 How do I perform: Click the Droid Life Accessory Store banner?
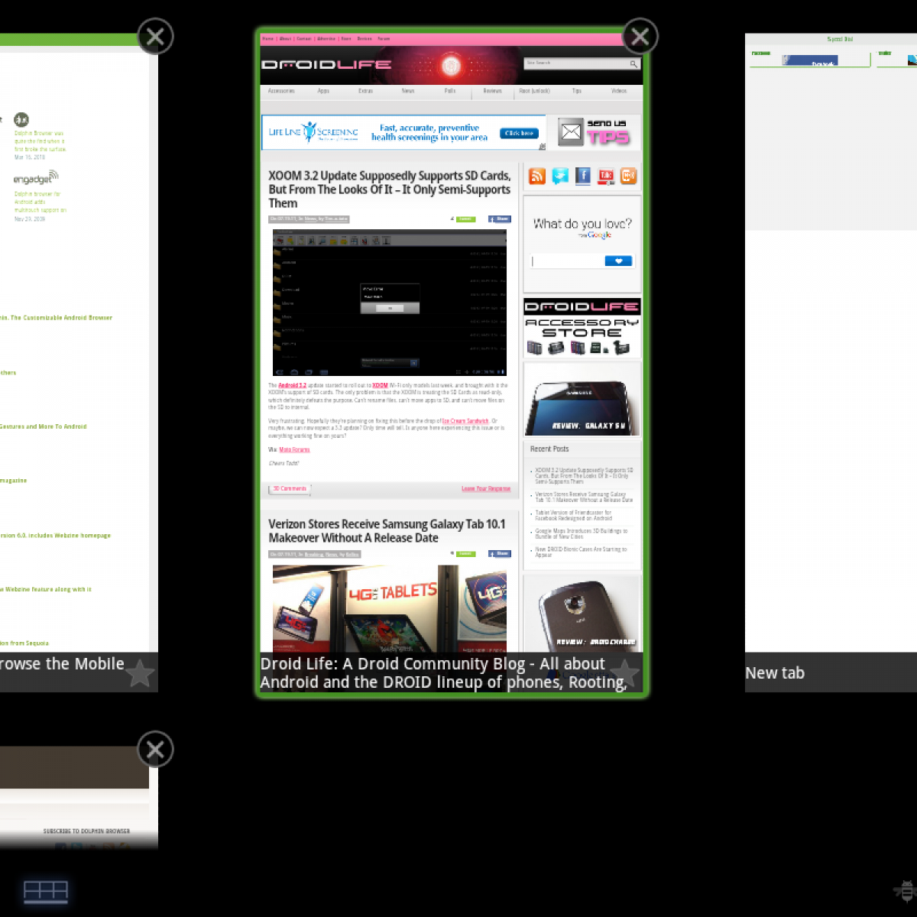[582, 328]
